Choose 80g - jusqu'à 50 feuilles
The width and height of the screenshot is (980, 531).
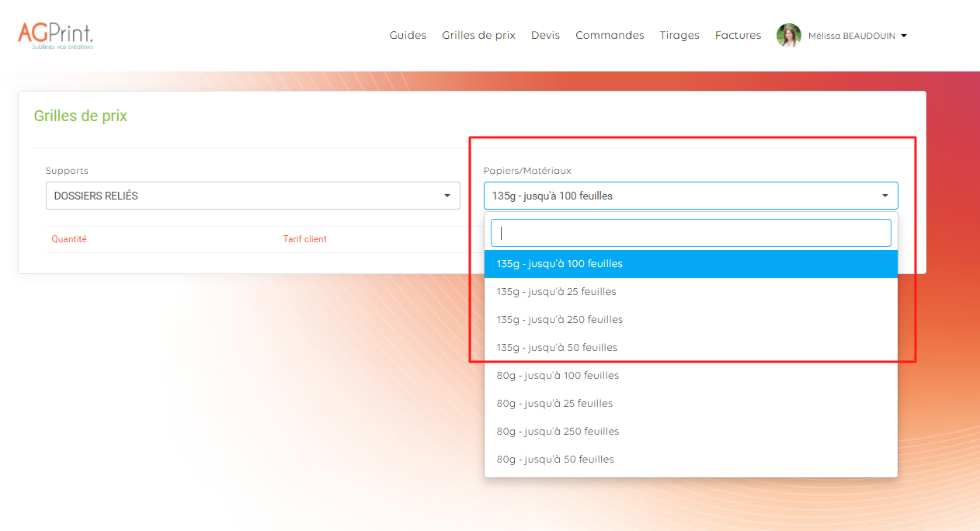(x=555, y=460)
